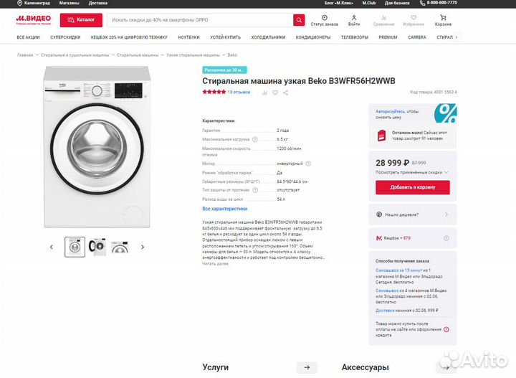Open СУПЕРСКИДКИ menu item
The width and height of the screenshot is (516, 378).
click(65, 37)
